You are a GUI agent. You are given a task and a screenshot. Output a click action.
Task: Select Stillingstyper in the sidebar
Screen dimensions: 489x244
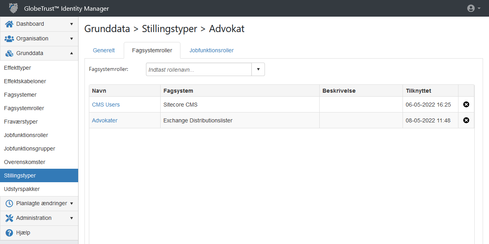[39, 175]
